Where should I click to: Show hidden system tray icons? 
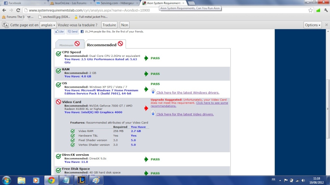tap(280, 181)
